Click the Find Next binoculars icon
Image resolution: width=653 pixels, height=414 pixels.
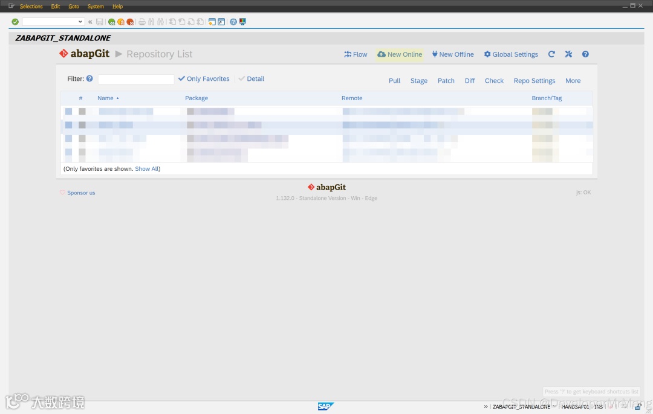160,22
